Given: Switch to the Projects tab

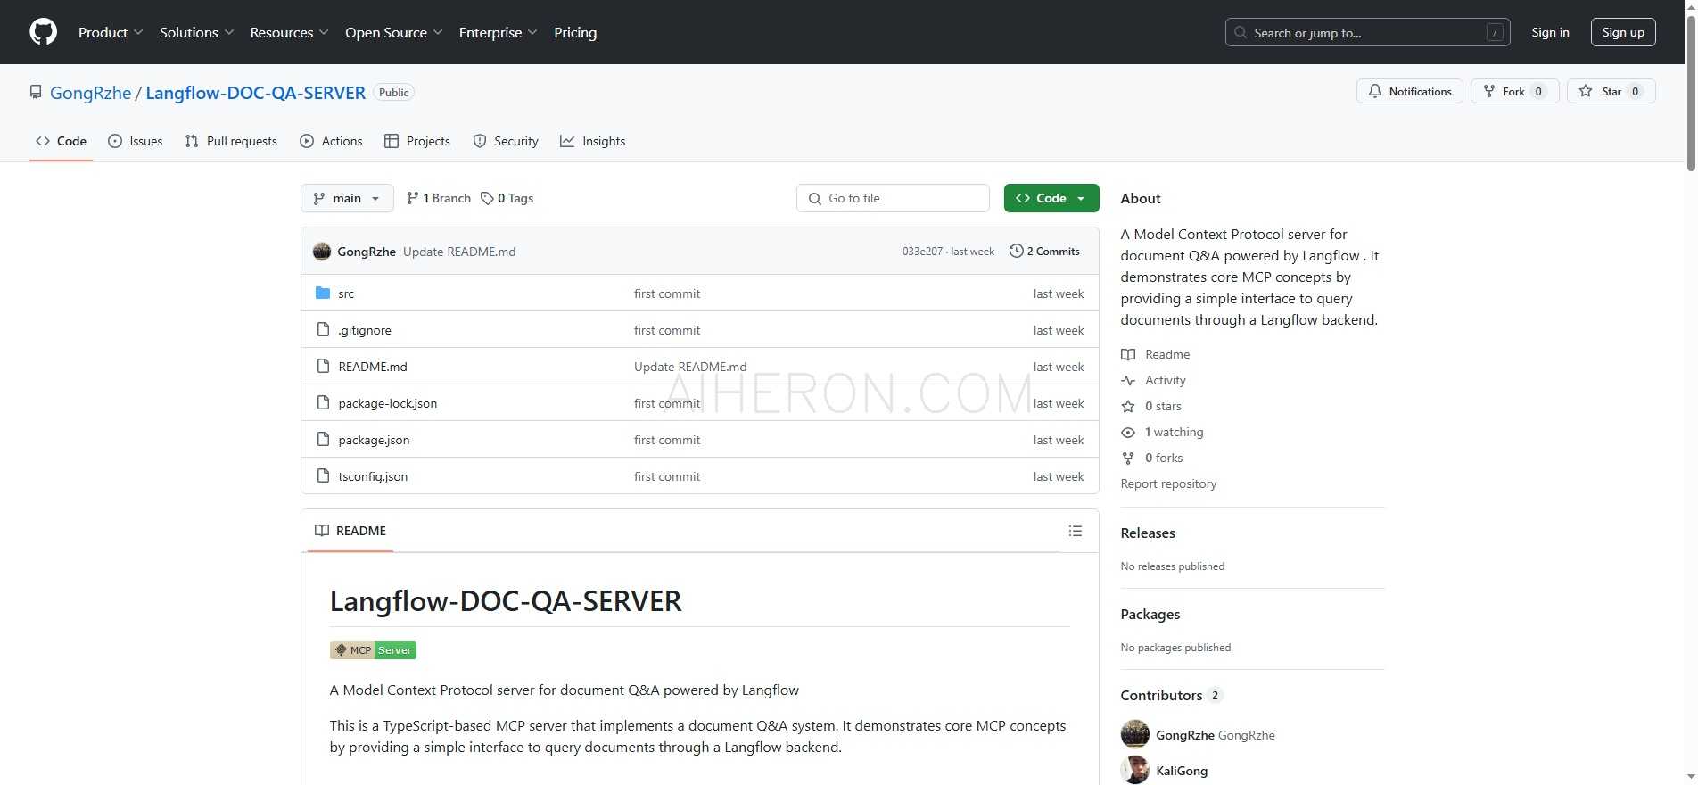Looking at the screenshot, I should 416,141.
